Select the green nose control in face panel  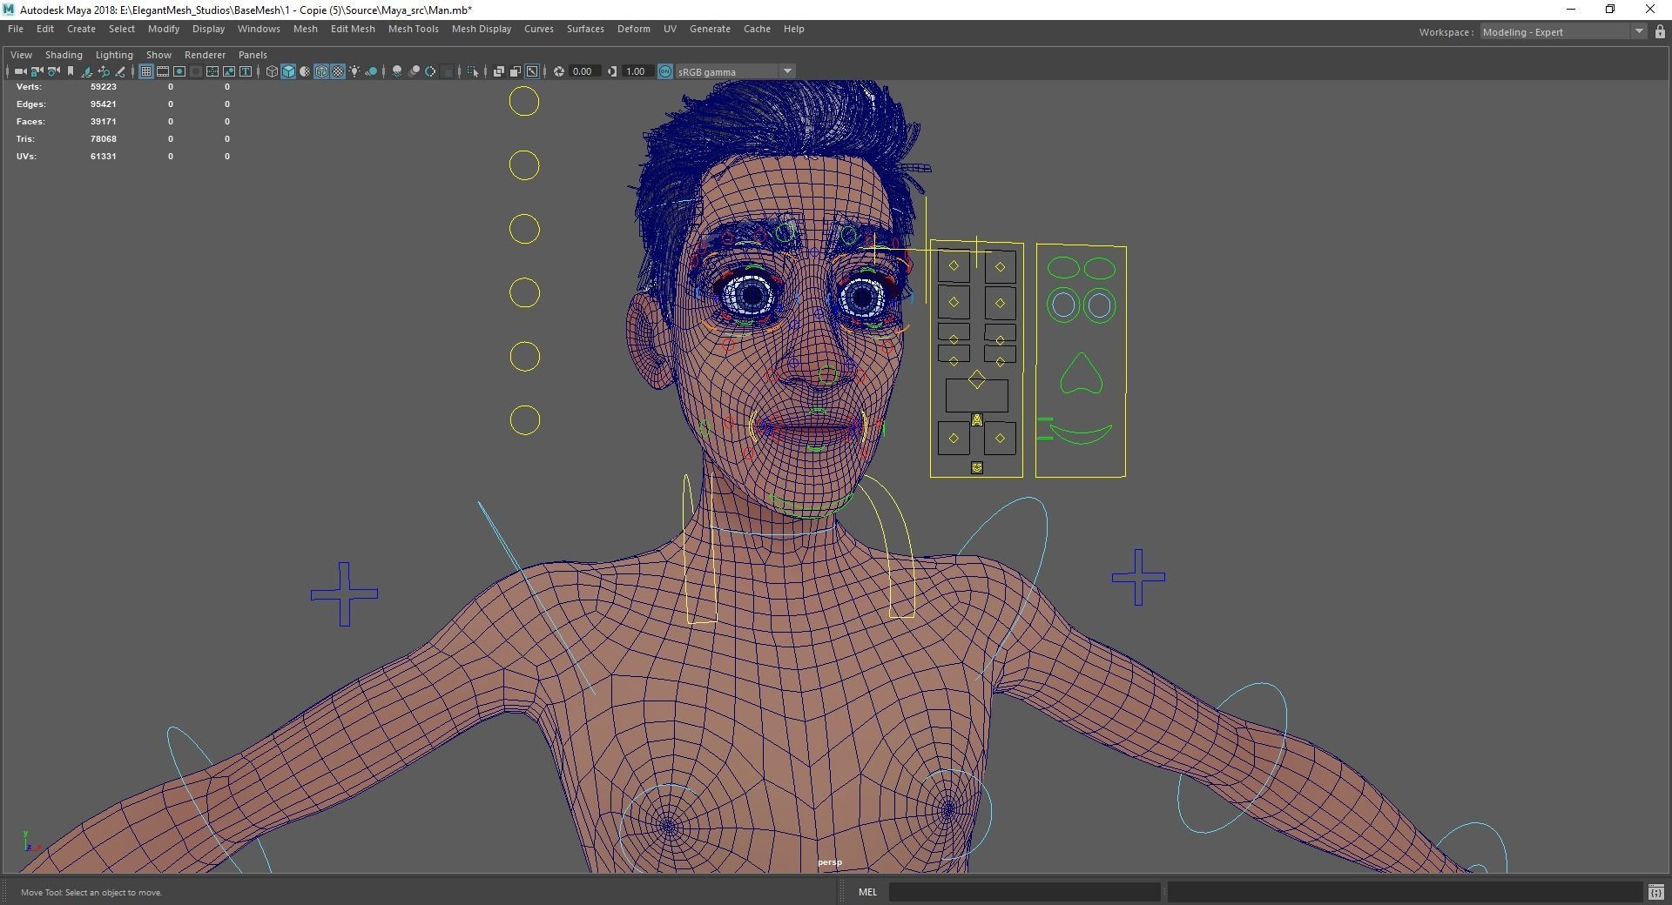[1081, 372]
